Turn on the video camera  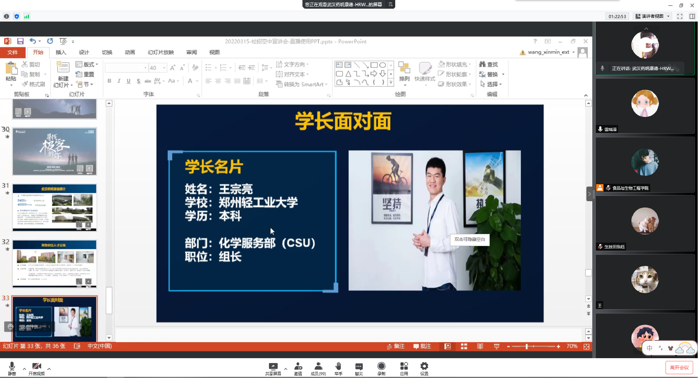37,367
